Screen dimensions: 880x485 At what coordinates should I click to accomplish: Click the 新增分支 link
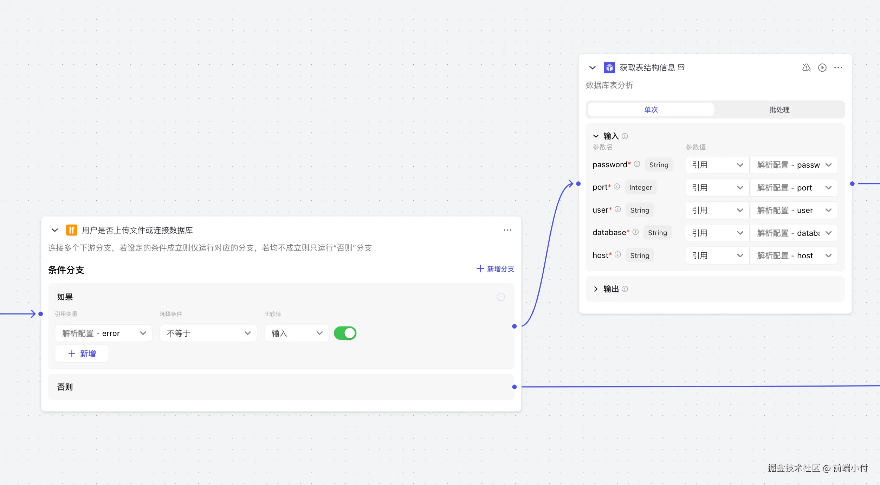[x=495, y=269]
